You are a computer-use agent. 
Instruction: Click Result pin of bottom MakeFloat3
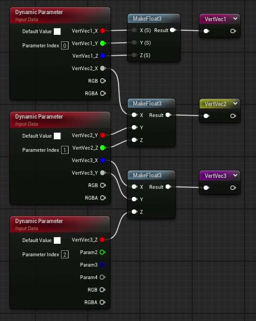coord(168,187)
